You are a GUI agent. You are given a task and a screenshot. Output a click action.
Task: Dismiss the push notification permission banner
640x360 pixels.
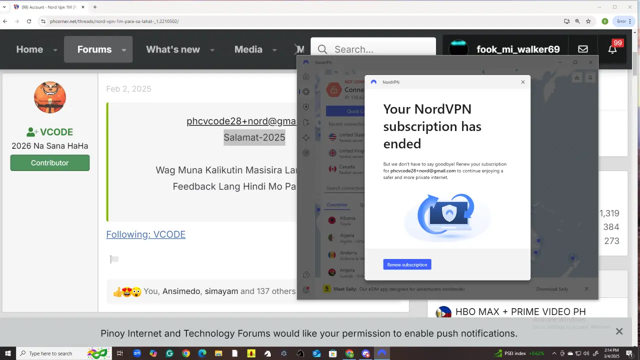tap(619, 331)
